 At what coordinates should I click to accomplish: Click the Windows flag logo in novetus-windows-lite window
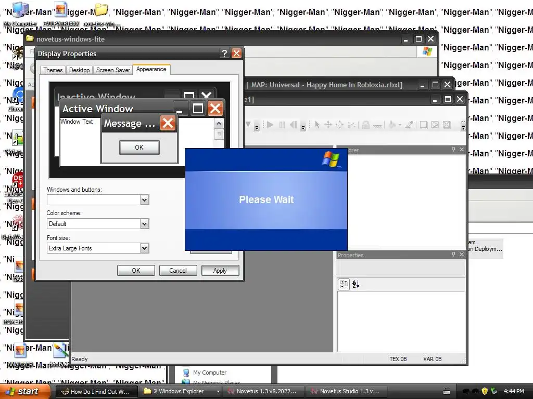coord(427,51)
